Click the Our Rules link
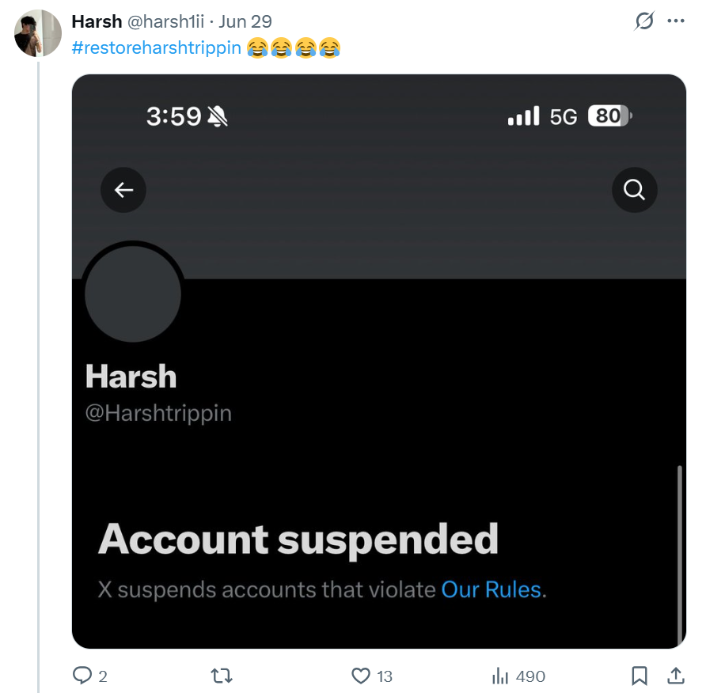The width and height of the screenshot is (706, 693). pos(491,589)
